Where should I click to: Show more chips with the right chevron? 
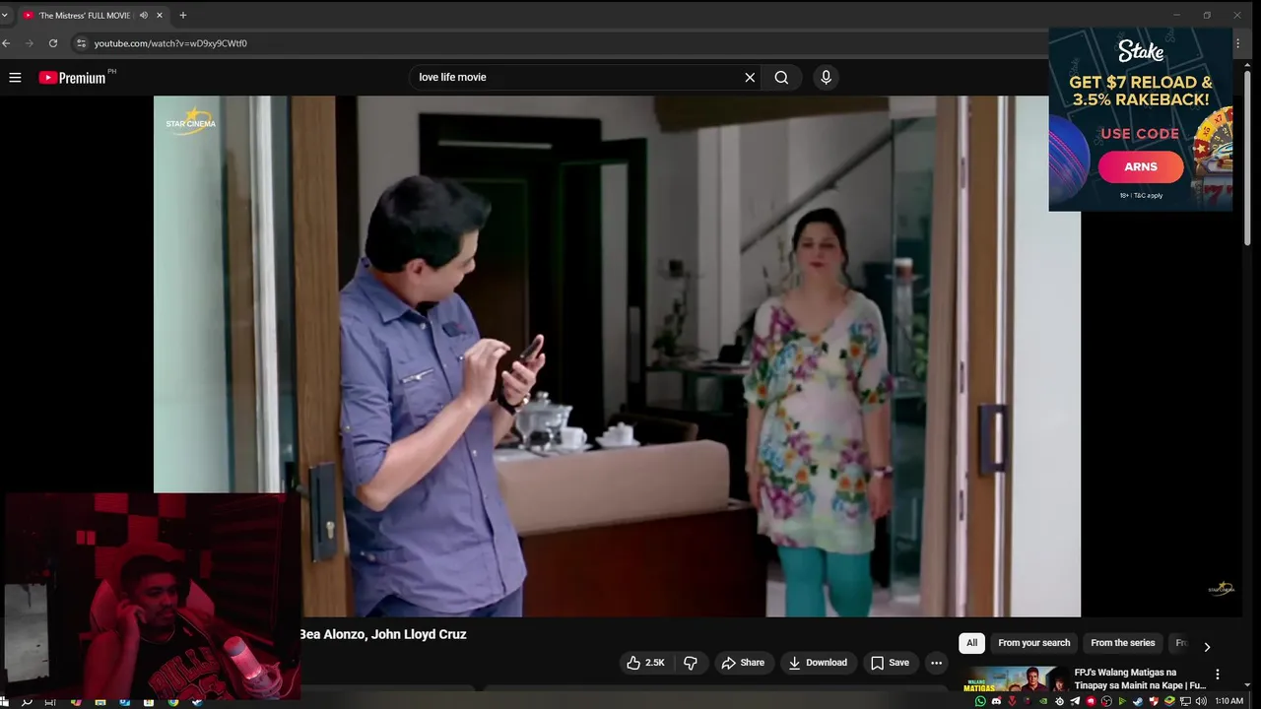tap(1207, 647)
